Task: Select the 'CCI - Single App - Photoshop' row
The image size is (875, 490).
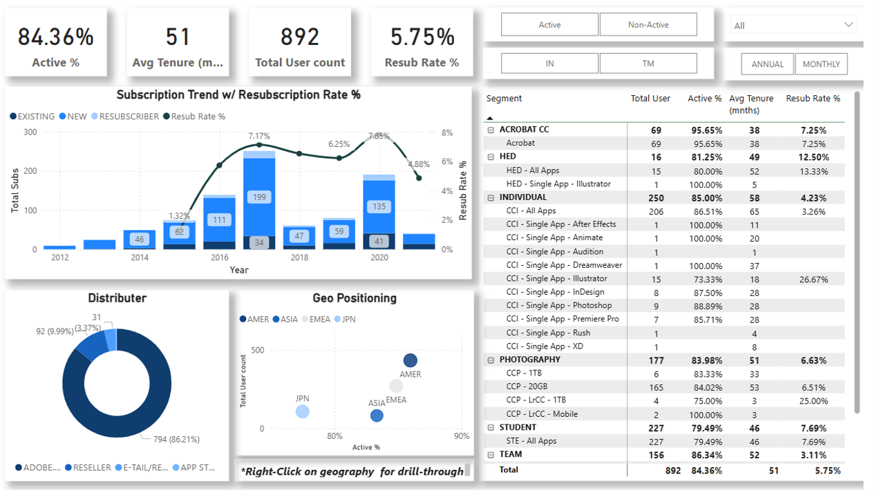Action: pos(664,306)
